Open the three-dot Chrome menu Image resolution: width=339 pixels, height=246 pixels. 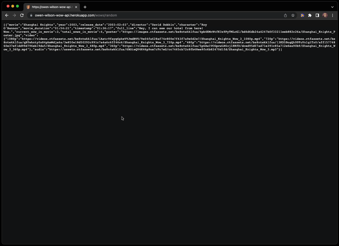pyautogui.click(x=333, y=15)
